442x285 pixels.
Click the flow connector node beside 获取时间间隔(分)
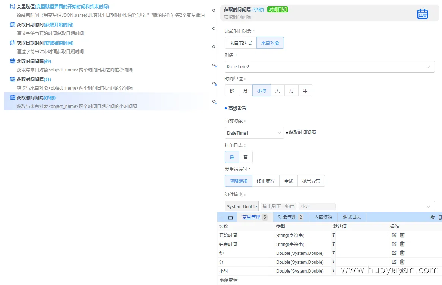[214, 83]
